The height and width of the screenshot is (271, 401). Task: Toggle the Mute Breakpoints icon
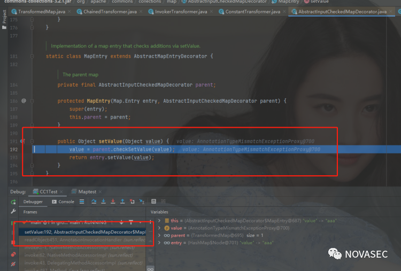coord(13,264)
